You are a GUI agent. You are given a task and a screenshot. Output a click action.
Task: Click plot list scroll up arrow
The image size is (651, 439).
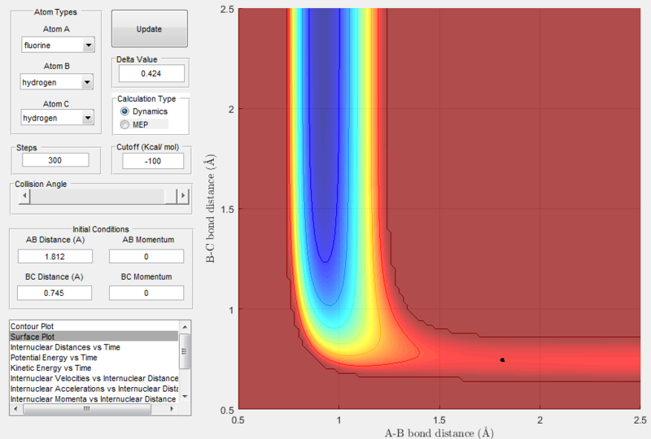pos(185,327)
